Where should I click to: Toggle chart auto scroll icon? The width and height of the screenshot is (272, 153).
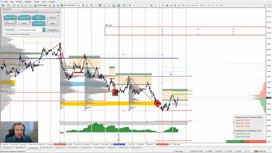(x=105, y=6)
